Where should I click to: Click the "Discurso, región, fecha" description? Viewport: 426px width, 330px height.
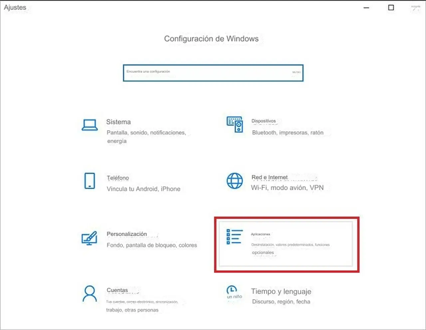point(281,302)
